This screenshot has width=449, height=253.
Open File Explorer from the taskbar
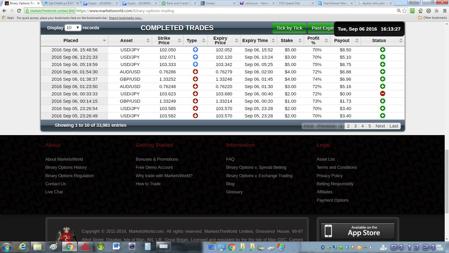click(x=37, y=246)
